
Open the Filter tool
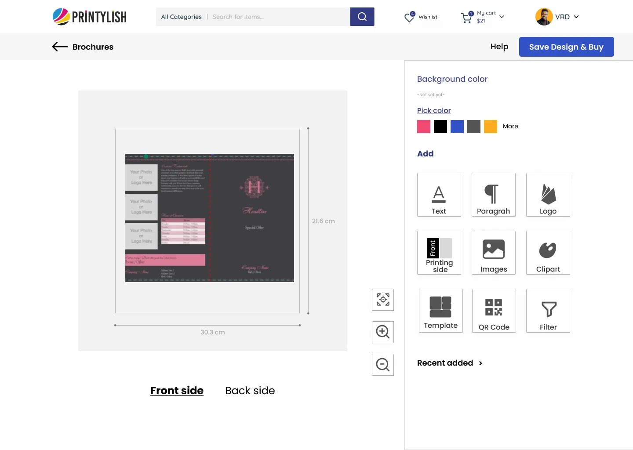pyautogui.click(x=548, y=311)
